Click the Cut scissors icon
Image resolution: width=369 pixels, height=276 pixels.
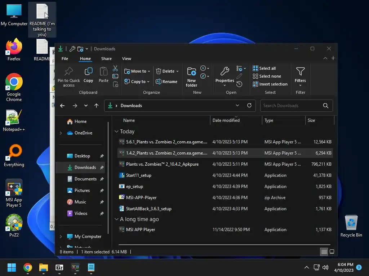[115, 68]
